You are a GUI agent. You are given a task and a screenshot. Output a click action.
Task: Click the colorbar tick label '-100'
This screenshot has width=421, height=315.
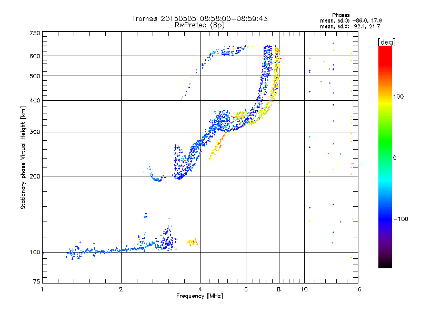(x=400, y=219)
